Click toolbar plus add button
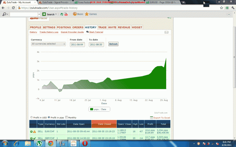236x147 pixels. click(229, 14)
